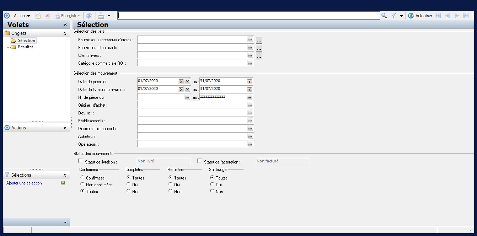This screenshot has width=477, height=236.
Task: Open lookup for Acheteurs field
Action: (250, 136)
